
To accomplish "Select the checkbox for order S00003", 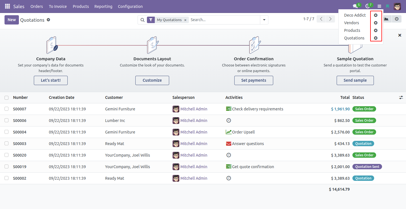I will (x=6, y=143).
